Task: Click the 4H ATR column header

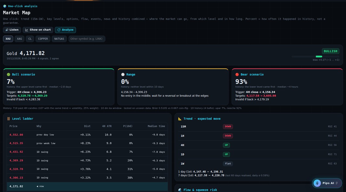Action: click(x=107, y=126)
